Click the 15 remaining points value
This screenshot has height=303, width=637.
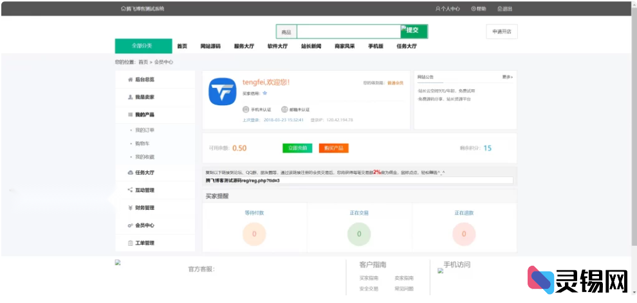pos(488,148)
